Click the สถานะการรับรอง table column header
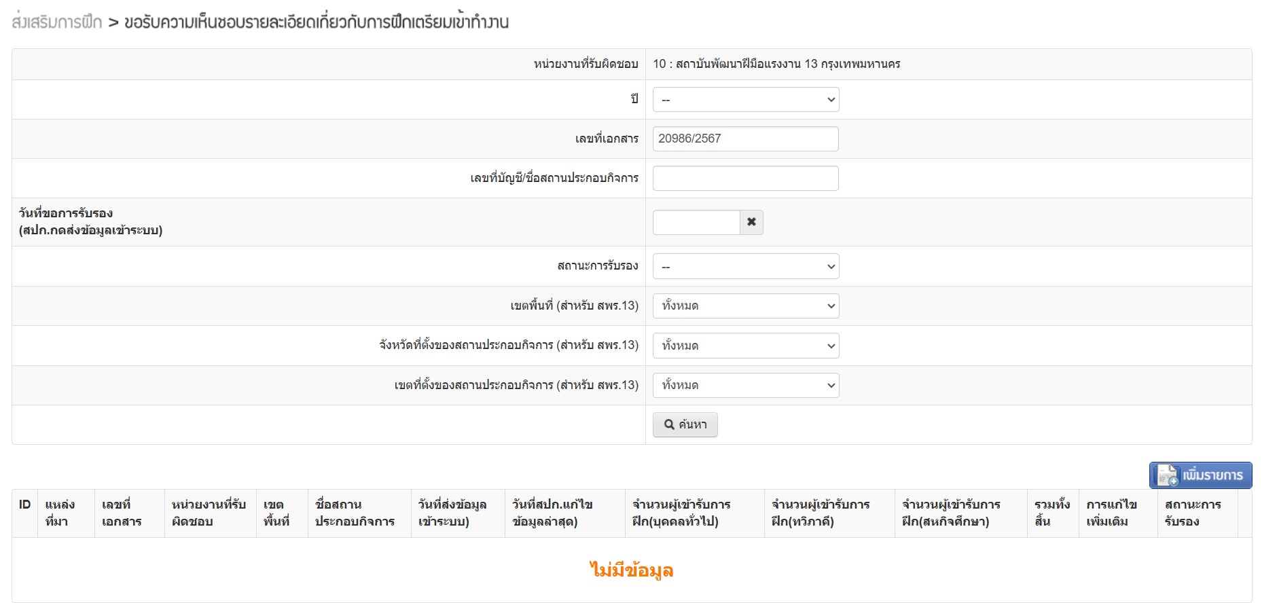1277x603 pixels. point(1193,513)
